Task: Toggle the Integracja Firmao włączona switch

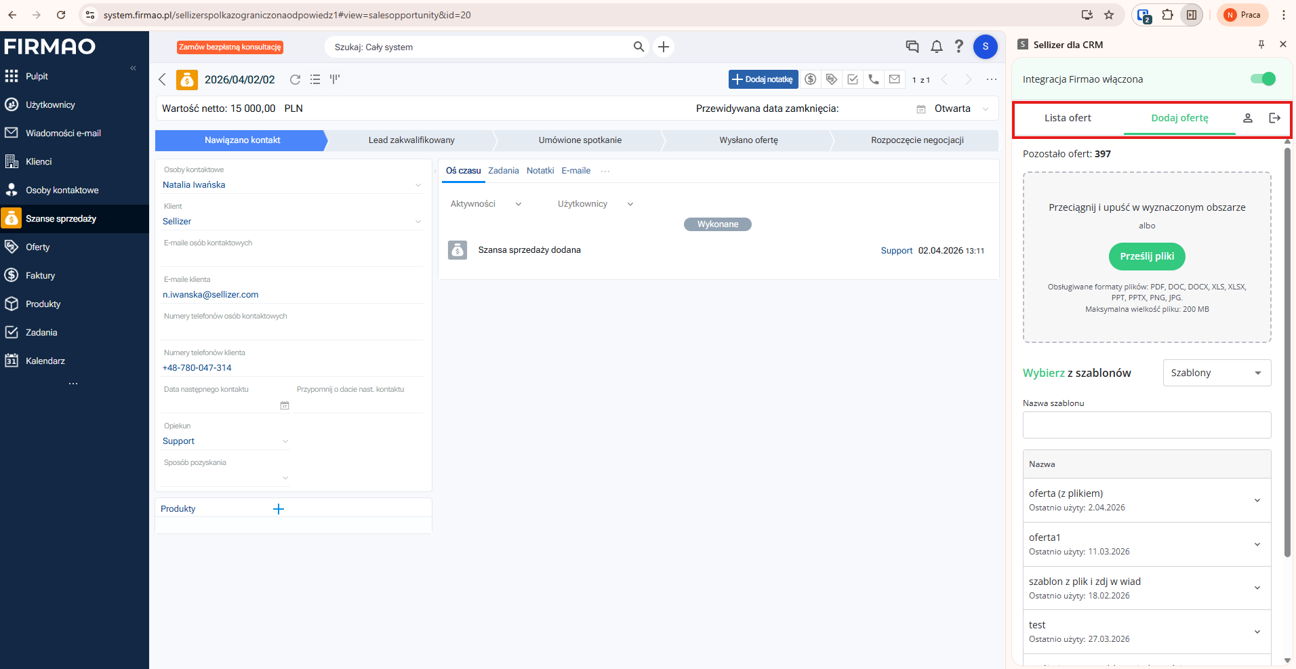Action: [1263, 79]
